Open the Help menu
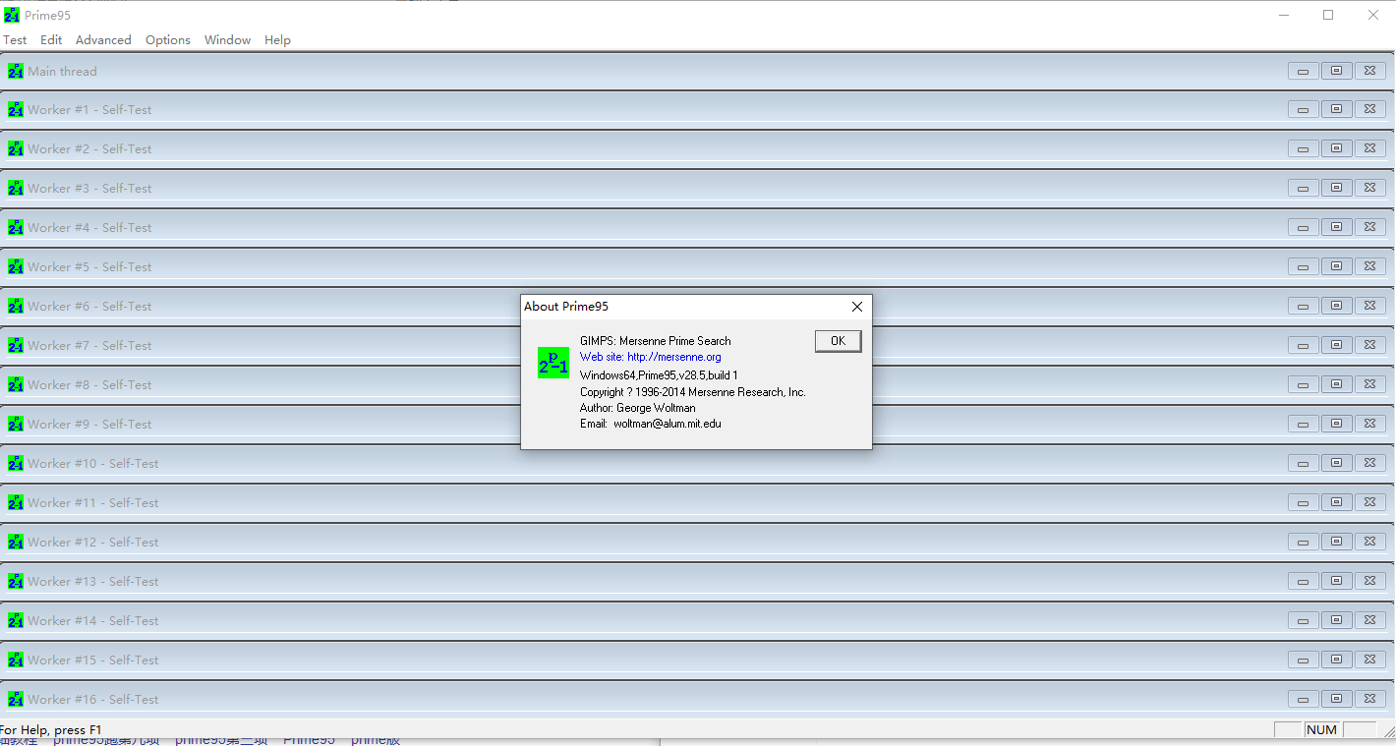The image size is (1396, 746). coord(277,40)
